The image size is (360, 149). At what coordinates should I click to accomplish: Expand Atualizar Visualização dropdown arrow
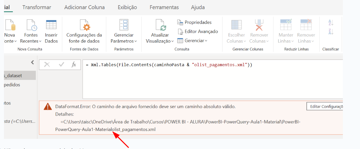tap(172, 41)
